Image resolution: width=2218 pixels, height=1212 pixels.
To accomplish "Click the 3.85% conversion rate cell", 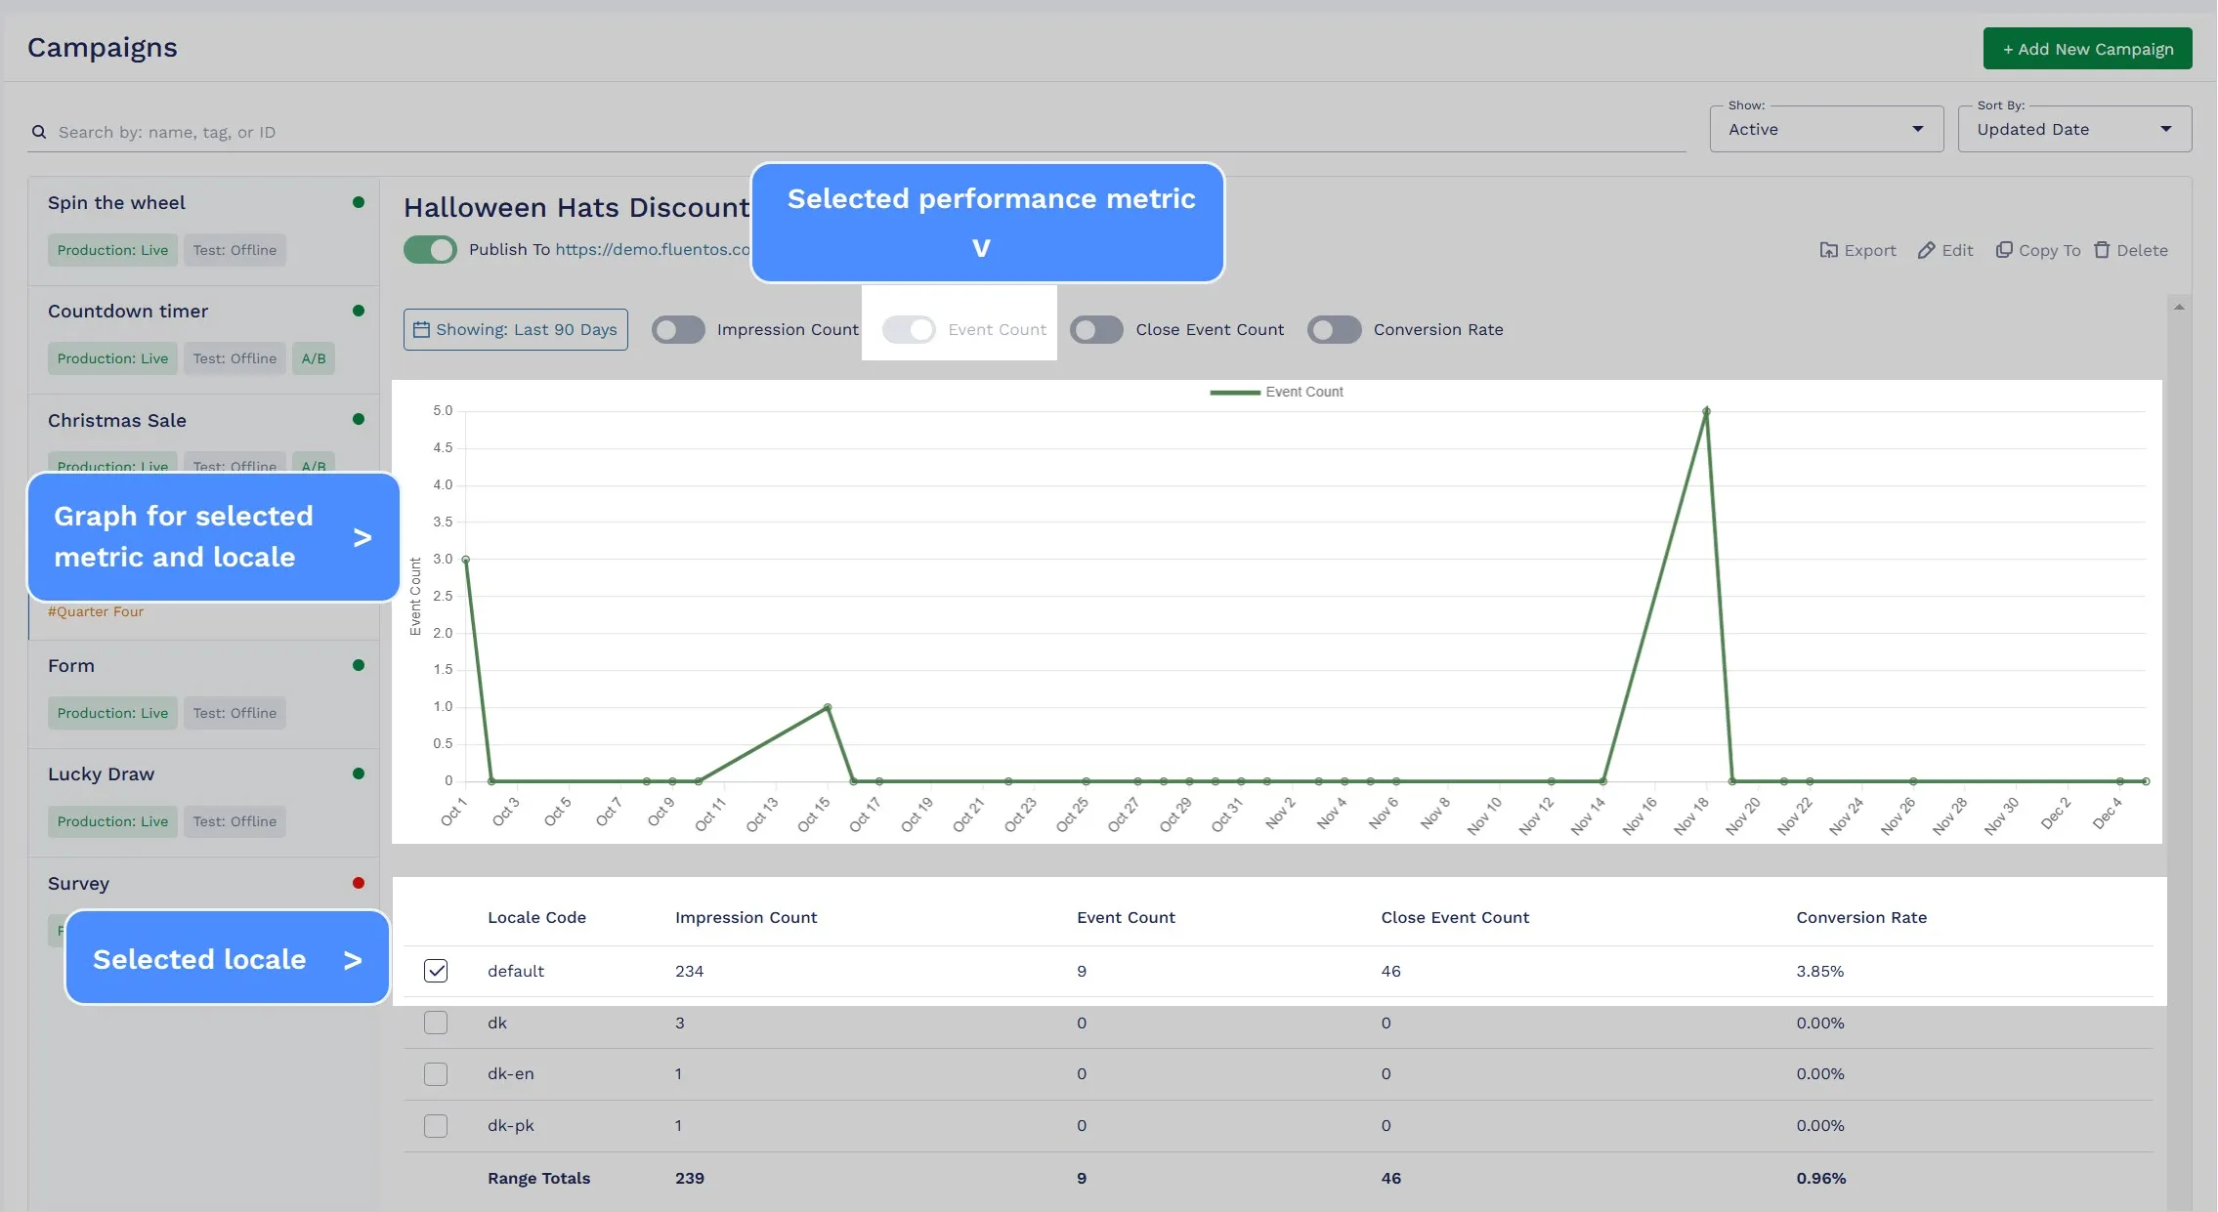I will 1819,971.
